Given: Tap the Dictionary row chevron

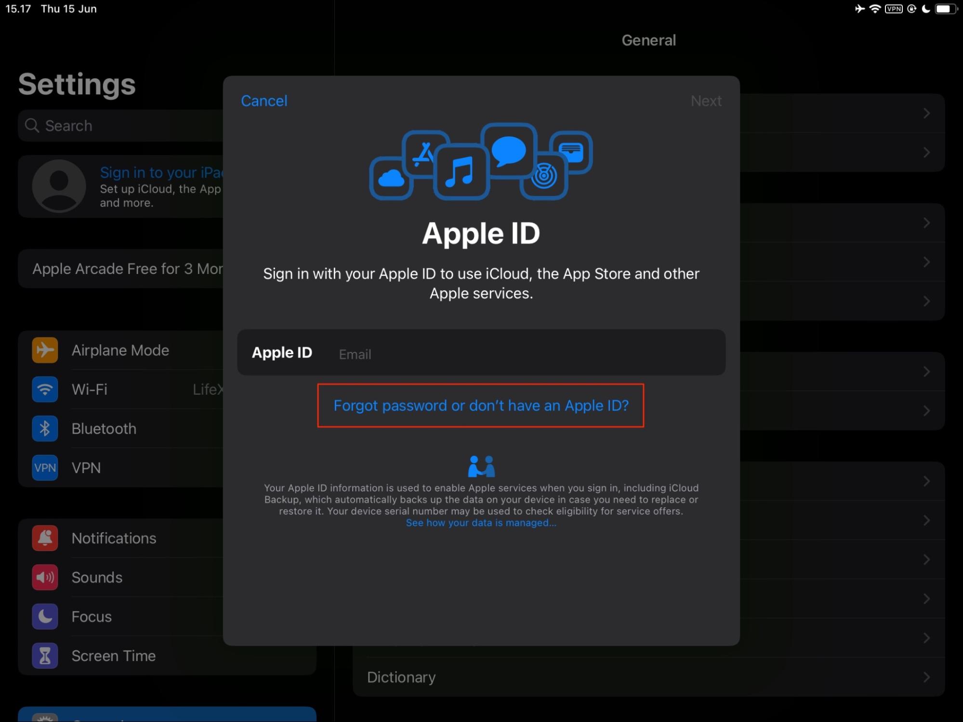Looking at the screenshot, I should click(926, 677).
